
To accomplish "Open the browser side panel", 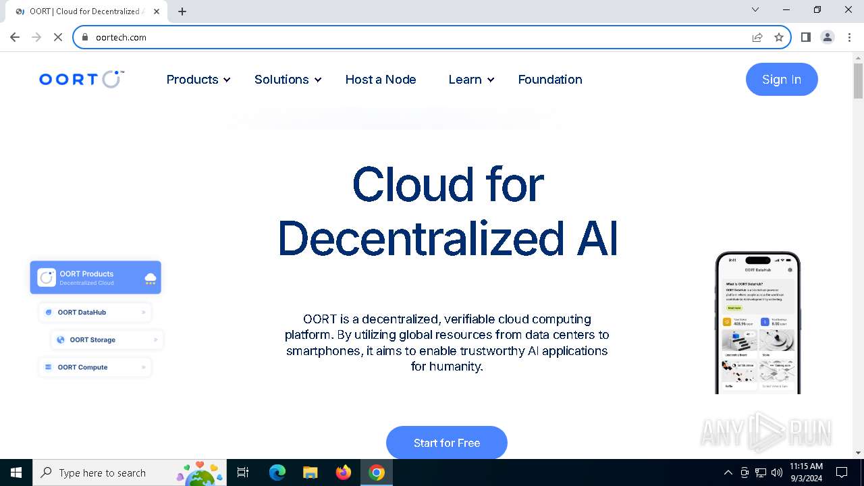I will pyautogui.click(x=806, y=37).
